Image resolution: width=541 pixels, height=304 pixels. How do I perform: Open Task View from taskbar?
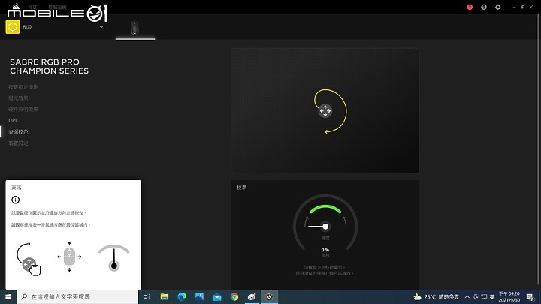click(147, 296)
